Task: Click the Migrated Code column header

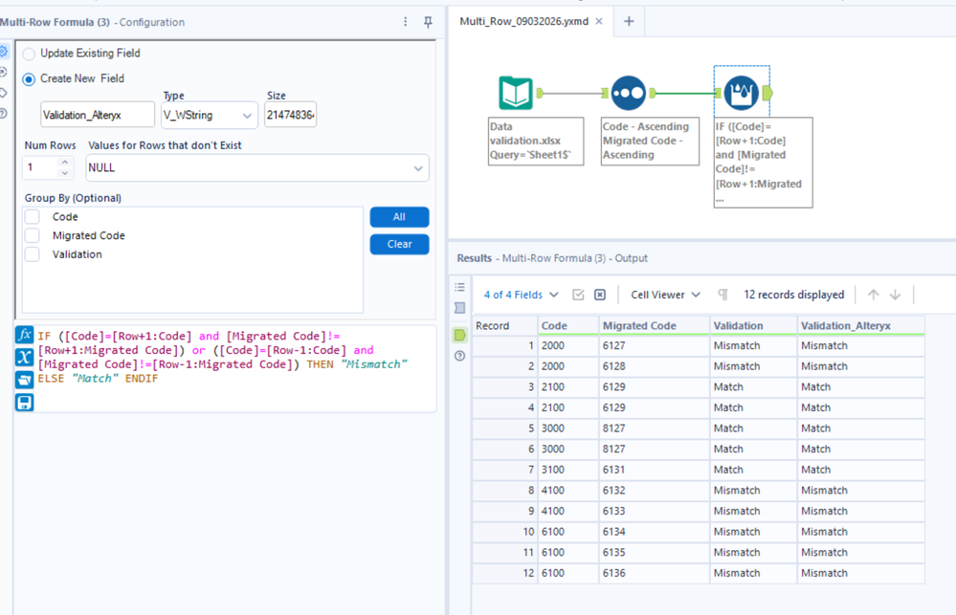Action: [x=655, y=325]
